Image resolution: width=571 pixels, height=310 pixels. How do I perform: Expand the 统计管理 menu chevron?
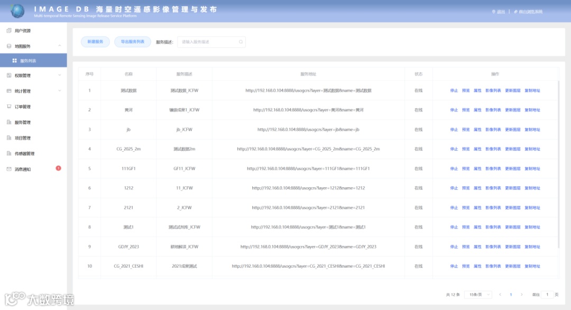59,91
